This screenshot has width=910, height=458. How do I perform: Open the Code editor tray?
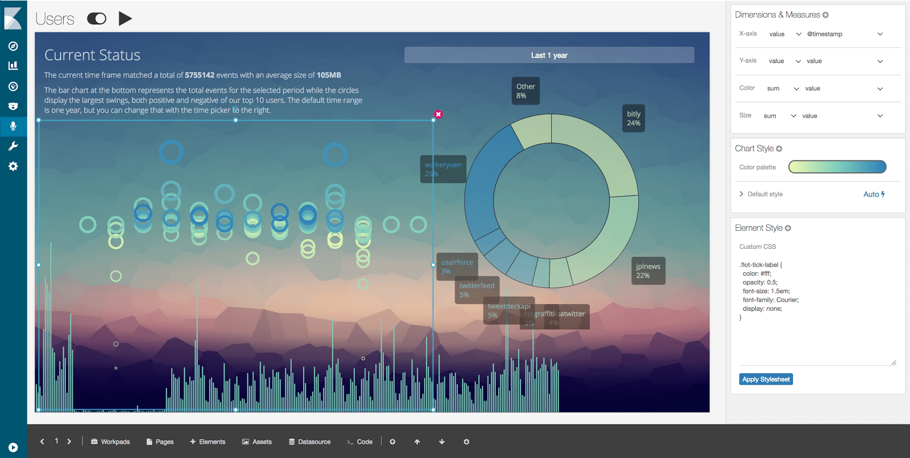359,442
